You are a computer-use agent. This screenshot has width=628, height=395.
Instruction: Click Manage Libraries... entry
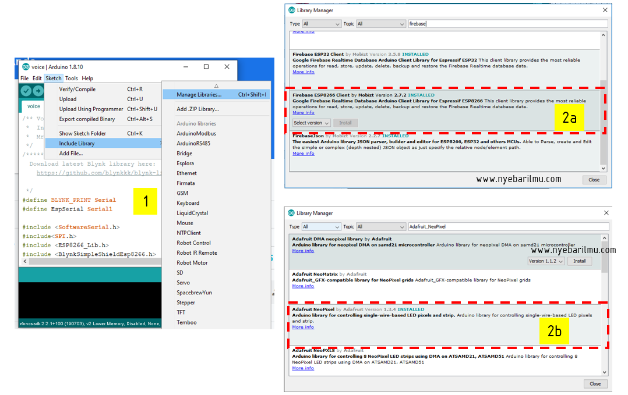point(216,95)
